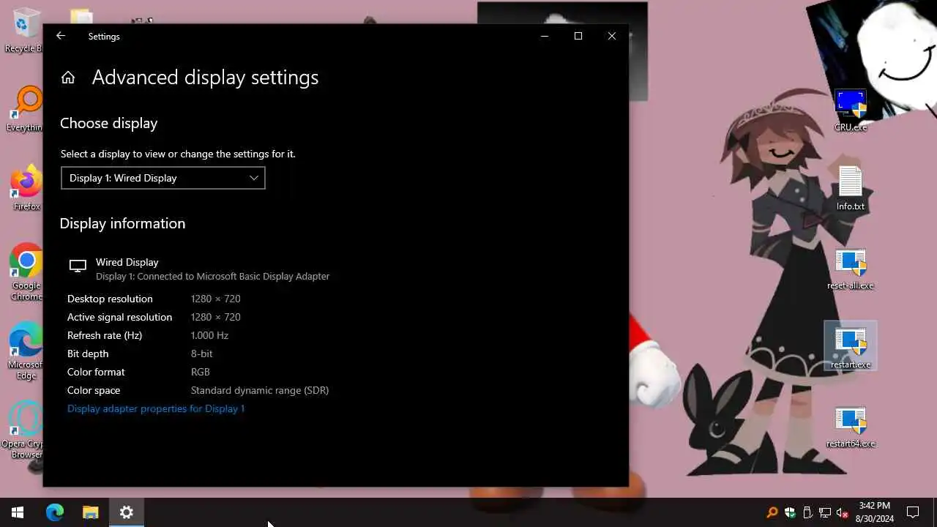
Task: Open File Explorer from the taskbar
Action: click(x=91, y=512)
